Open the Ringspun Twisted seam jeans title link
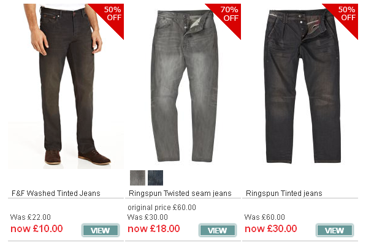 pyautogui.click(x=180, y=194)
